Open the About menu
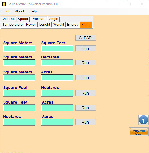The height and width of the screenshot is (153, 149). [x=19, y=11]
